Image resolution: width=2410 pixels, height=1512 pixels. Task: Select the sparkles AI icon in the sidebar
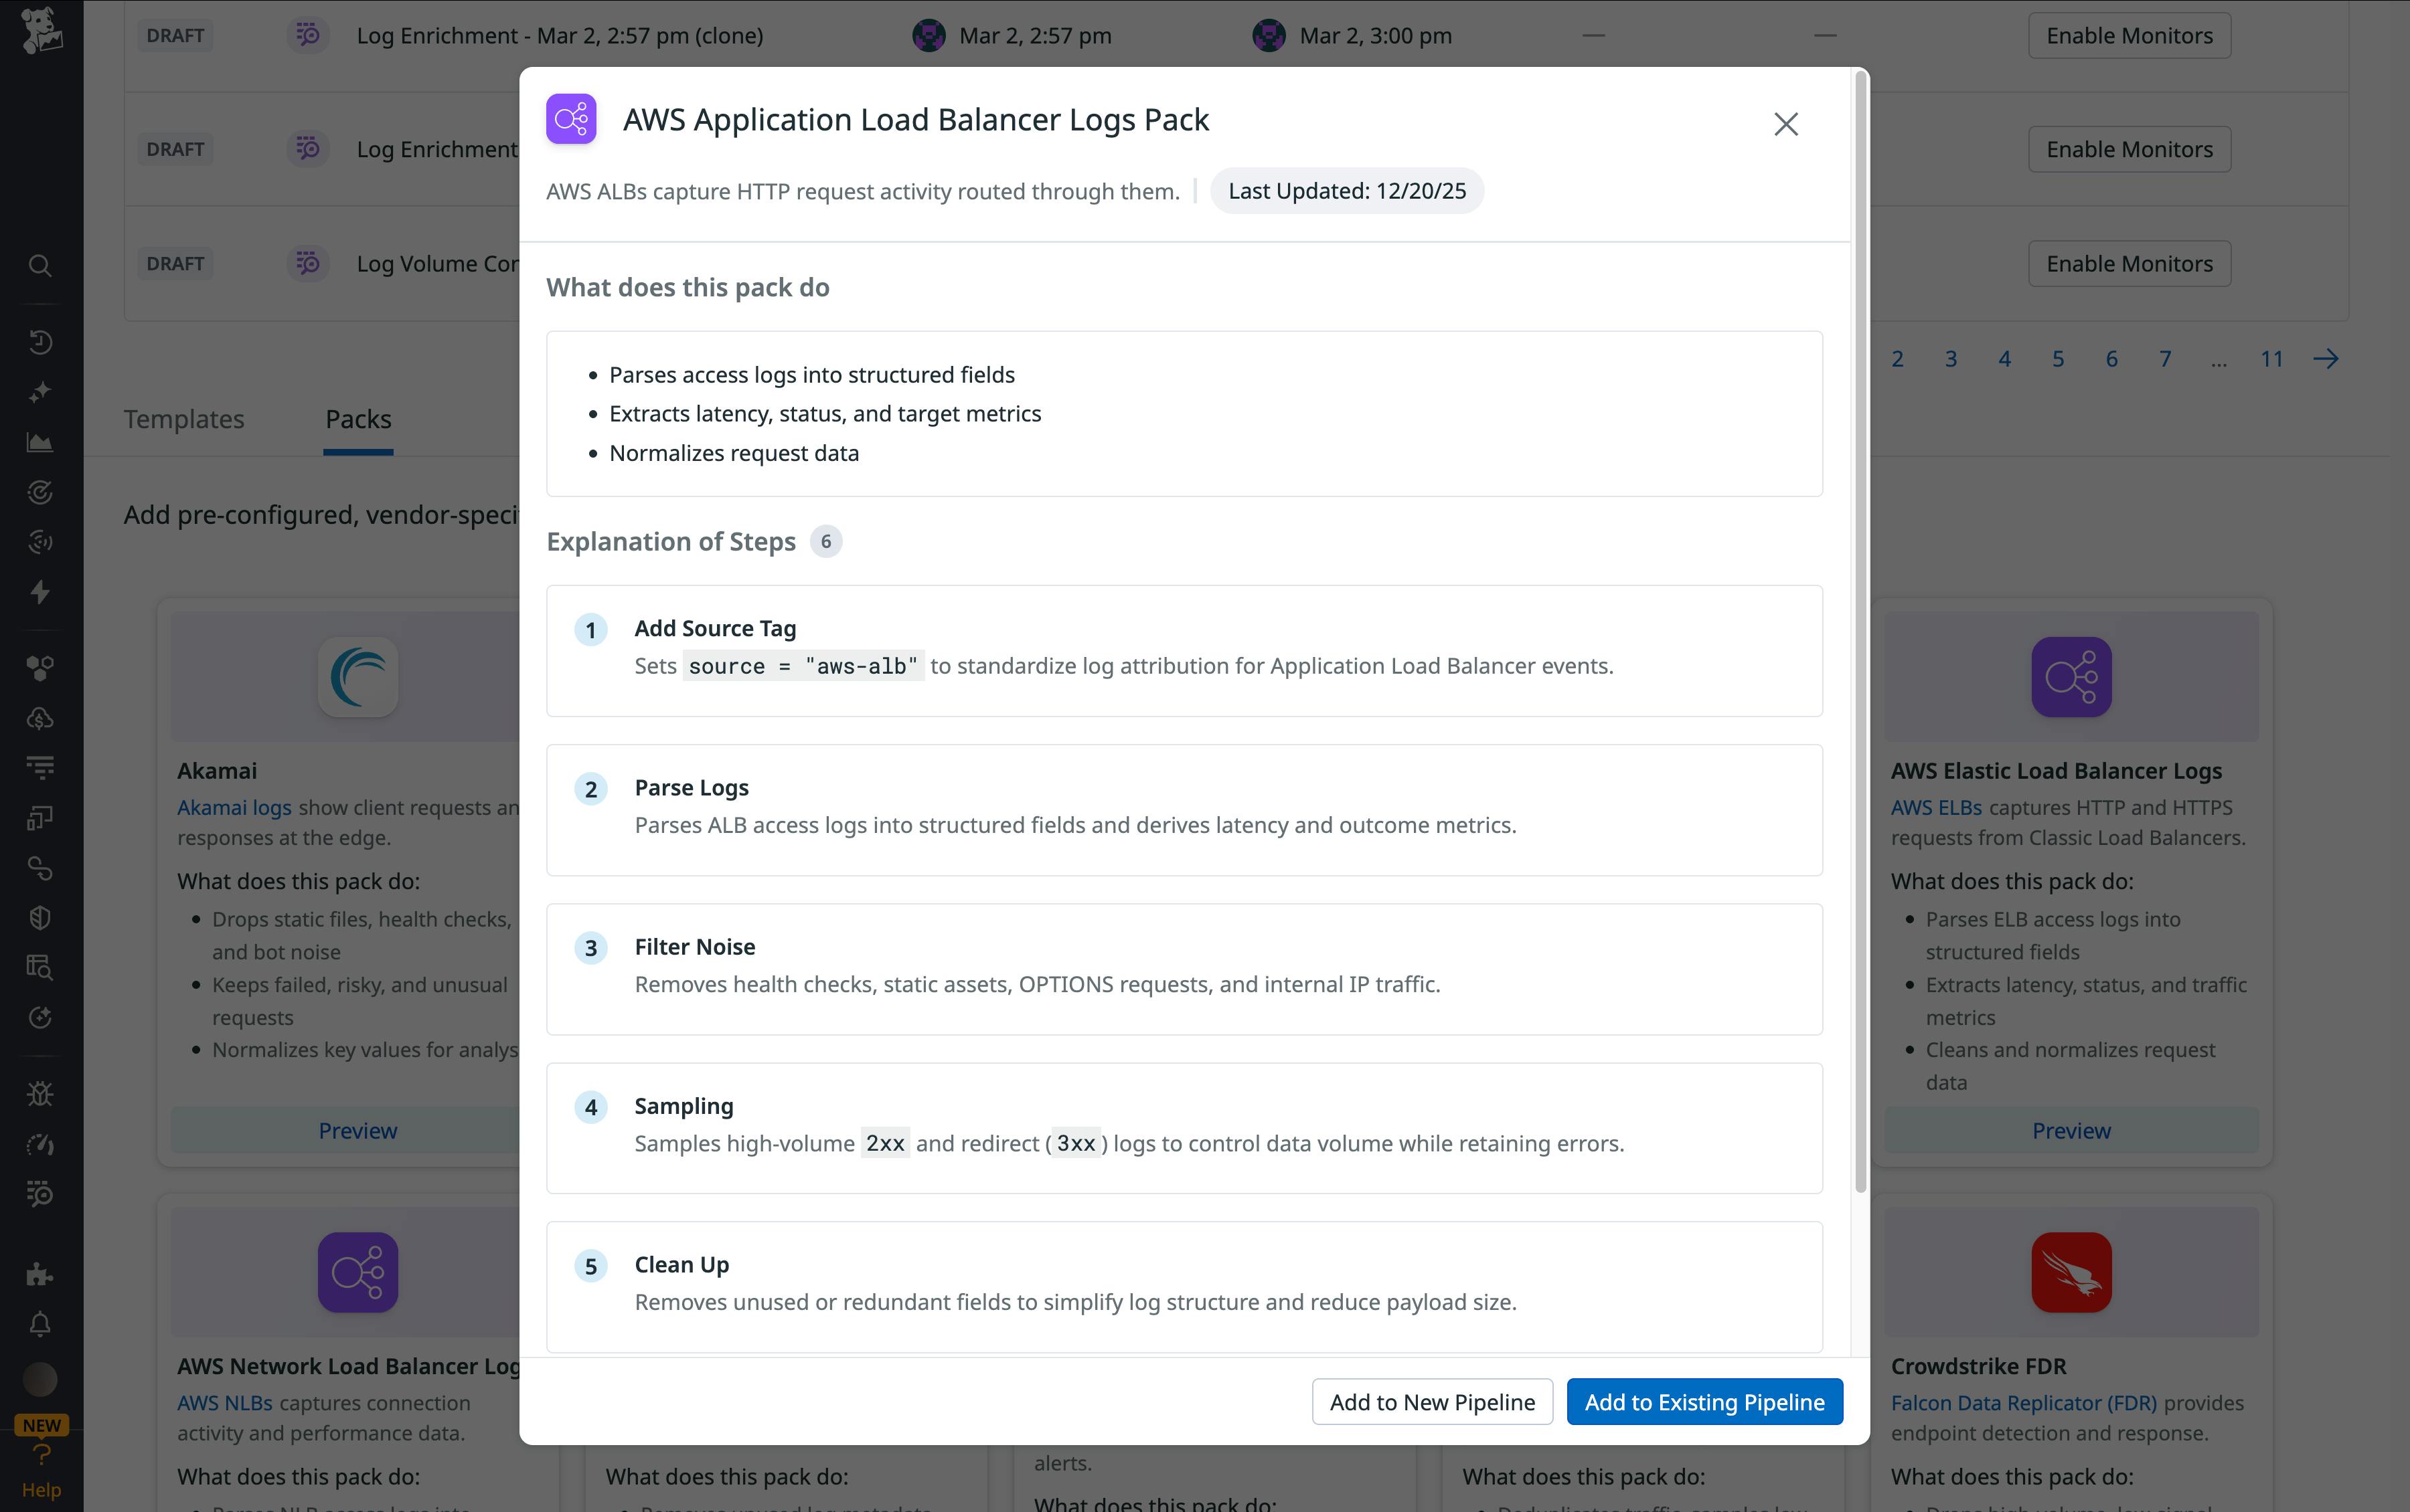(40, 391)
